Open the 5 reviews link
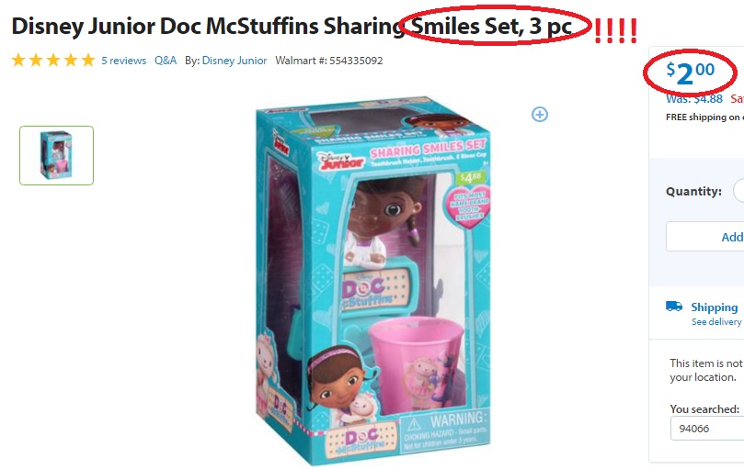This screenshot has height=469, width=744. 123,61
